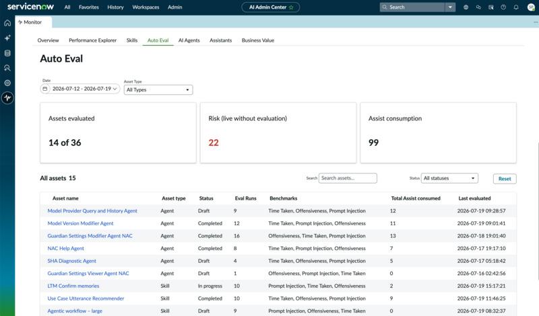Click the AI Admin Center pill button
The image size is (539, 316).
click(271, 7)
